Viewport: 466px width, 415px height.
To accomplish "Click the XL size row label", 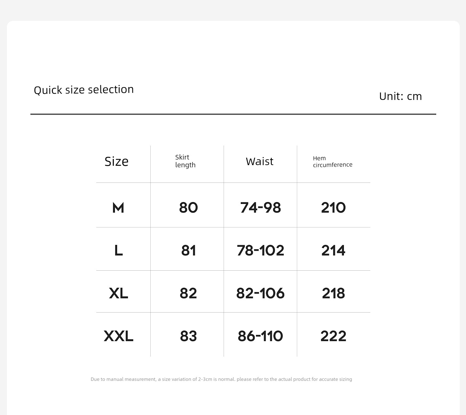I will point(118,293).
